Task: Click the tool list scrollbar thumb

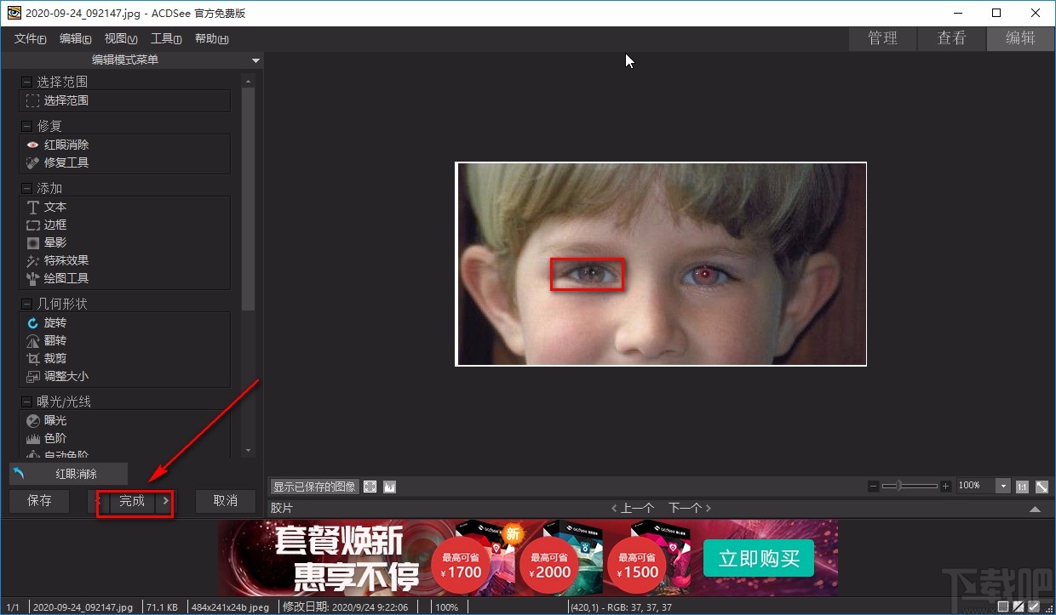Action: click(249, 199)
